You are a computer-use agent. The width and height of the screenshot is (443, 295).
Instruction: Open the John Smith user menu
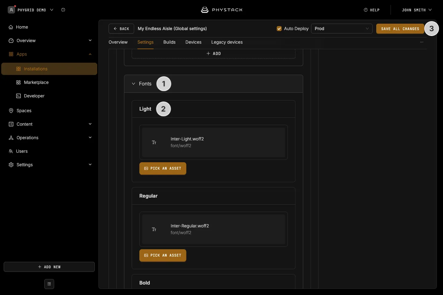417,10
